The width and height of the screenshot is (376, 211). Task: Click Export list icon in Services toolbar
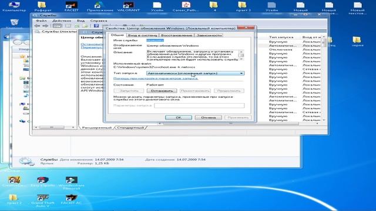(85, 26)
